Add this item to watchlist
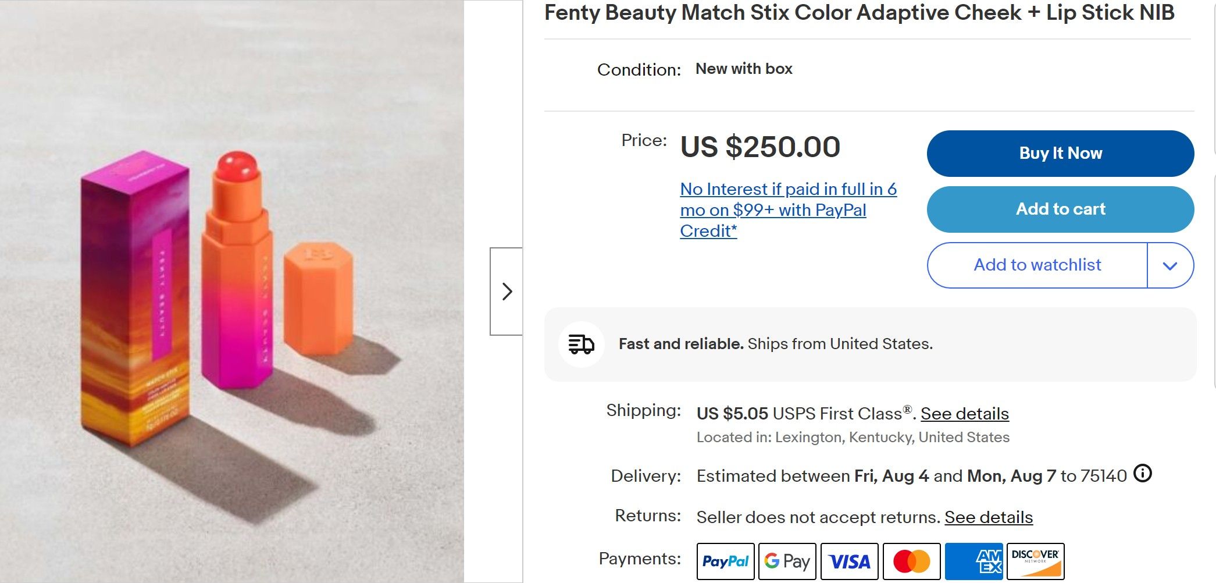 [1037, 265]
